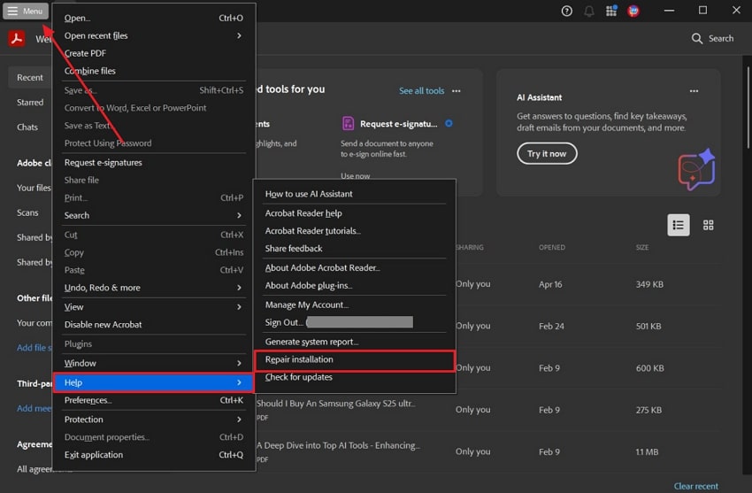The image size is (752, 493).
Task: Open file A Deep Dive into Top AI Tools
Action: tap(338, 445)
